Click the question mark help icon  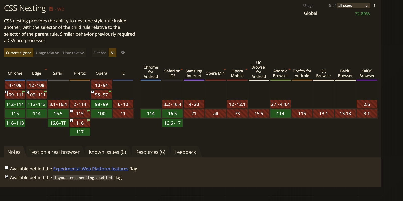pos(374,6)
